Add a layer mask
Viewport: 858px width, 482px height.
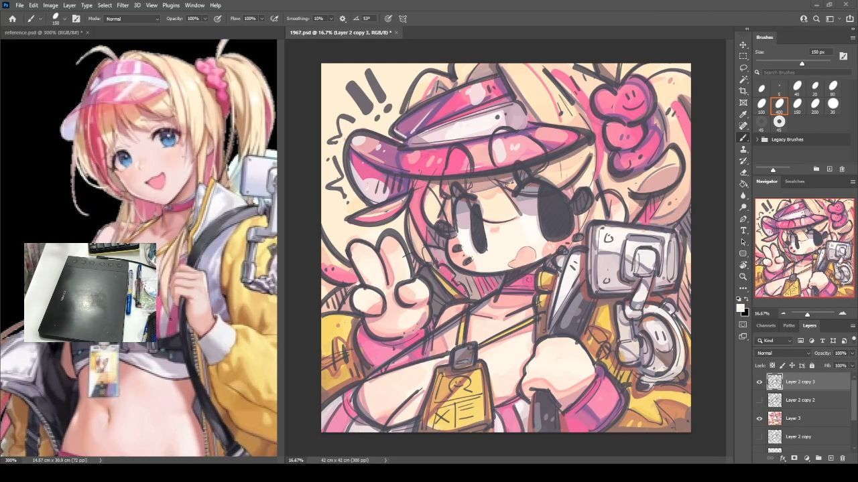pyautogui.click(x=794, y=458)
